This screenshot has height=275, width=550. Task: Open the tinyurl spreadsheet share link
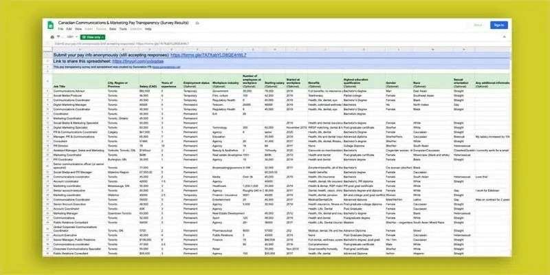(x=138, y=61)
